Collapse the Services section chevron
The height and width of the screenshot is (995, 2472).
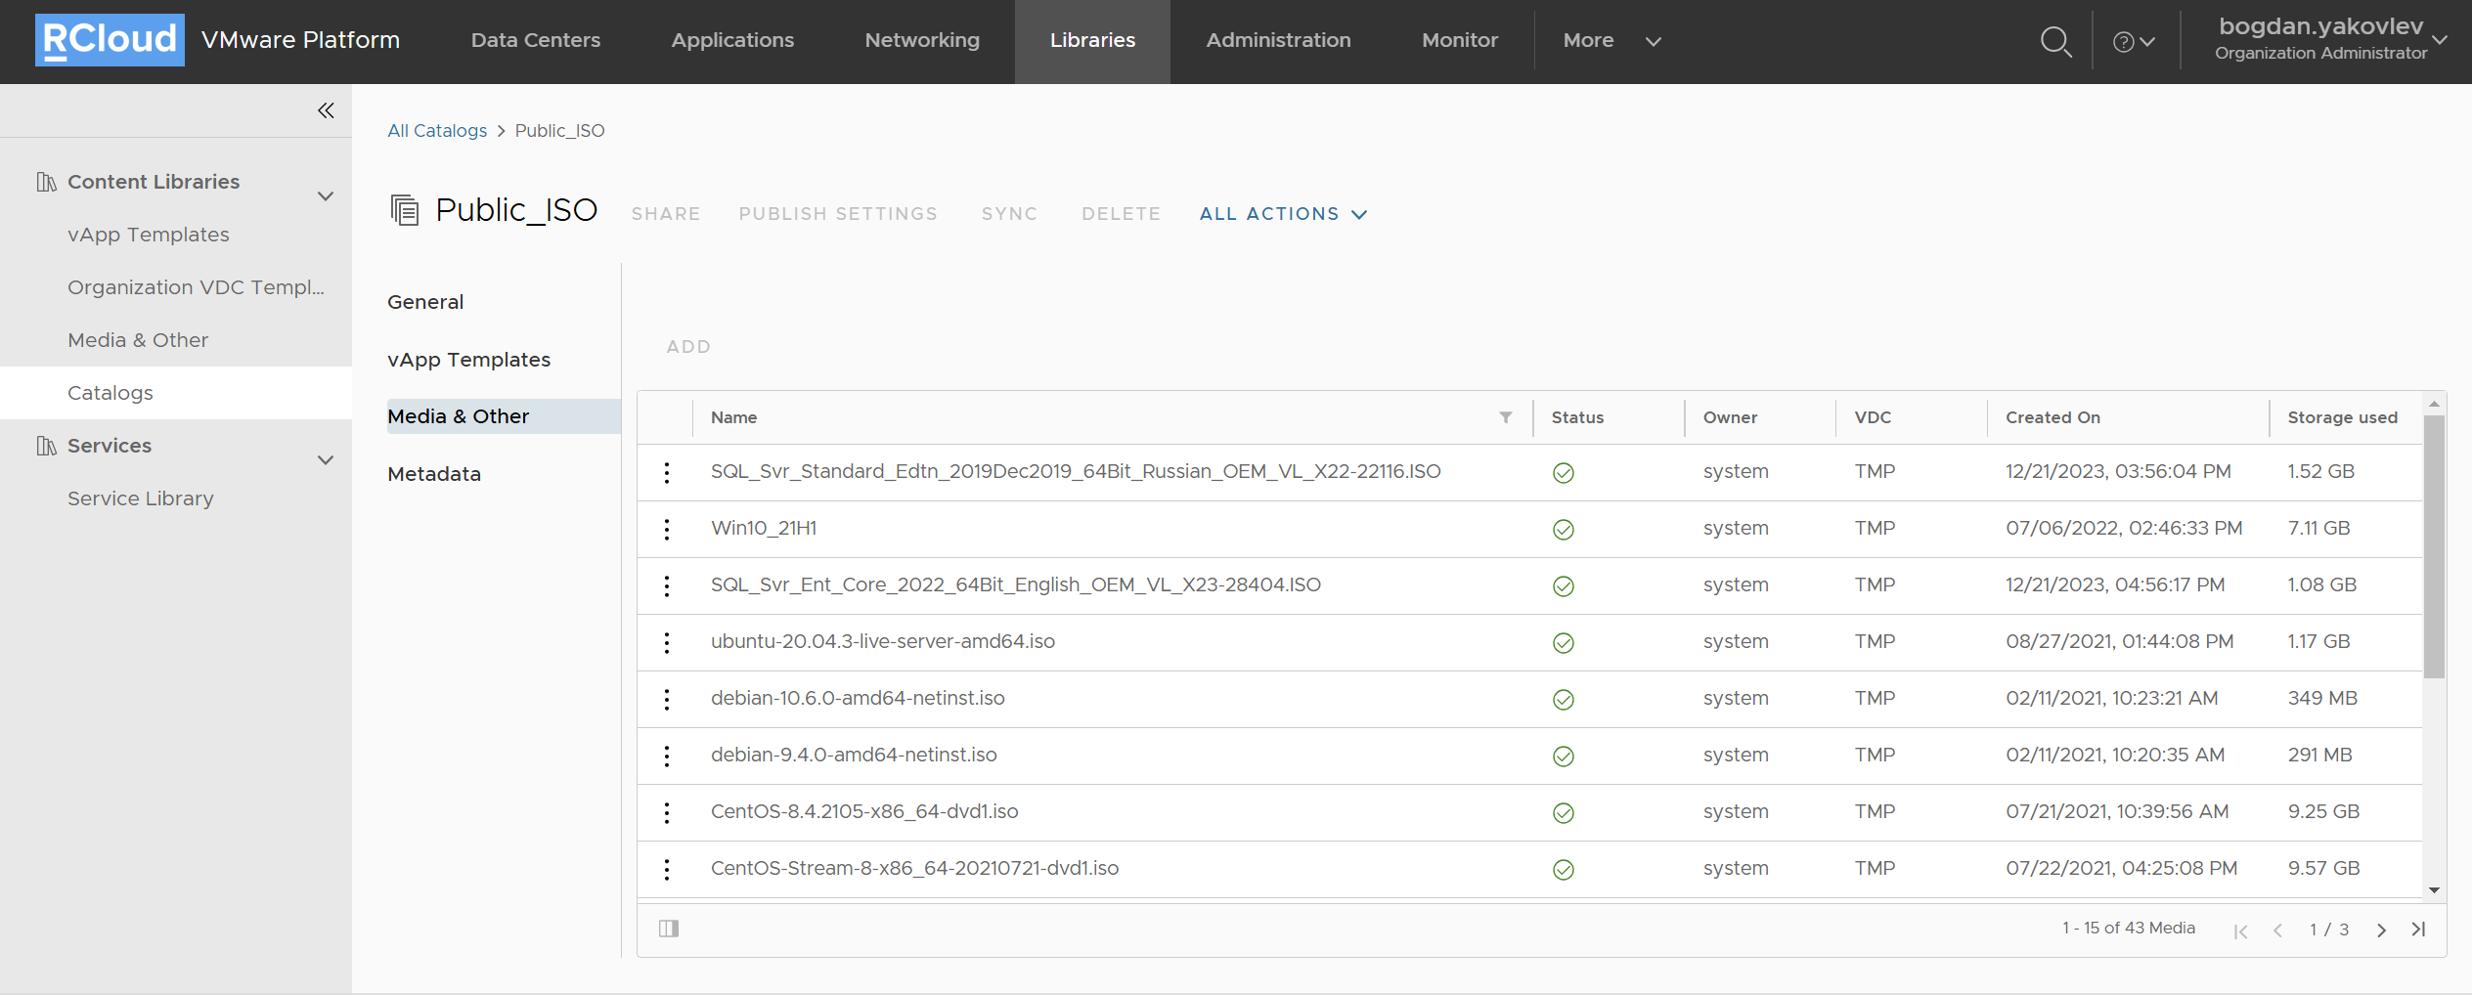pyautogui.click(x=326, y=460)
